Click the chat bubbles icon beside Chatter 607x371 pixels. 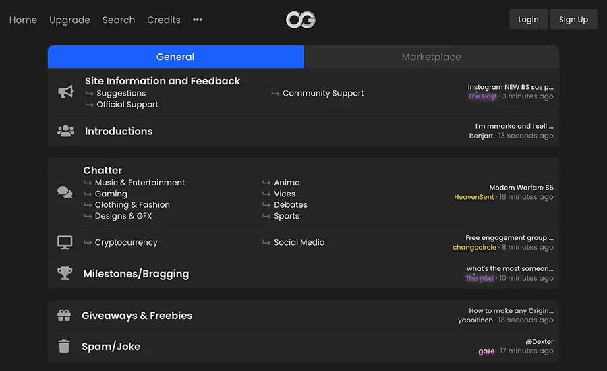[65, 192]
